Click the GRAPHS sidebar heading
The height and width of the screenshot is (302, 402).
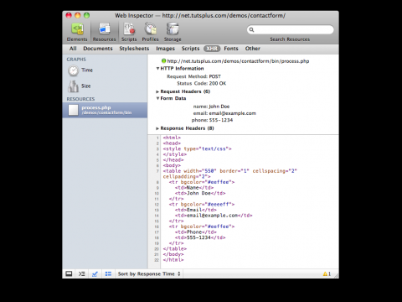[x=76, y=60]
